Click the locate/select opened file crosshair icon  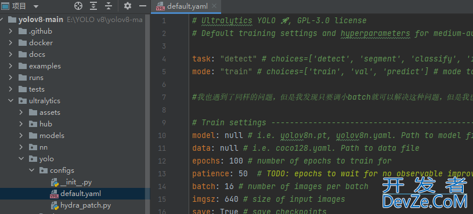click(78, 6)
